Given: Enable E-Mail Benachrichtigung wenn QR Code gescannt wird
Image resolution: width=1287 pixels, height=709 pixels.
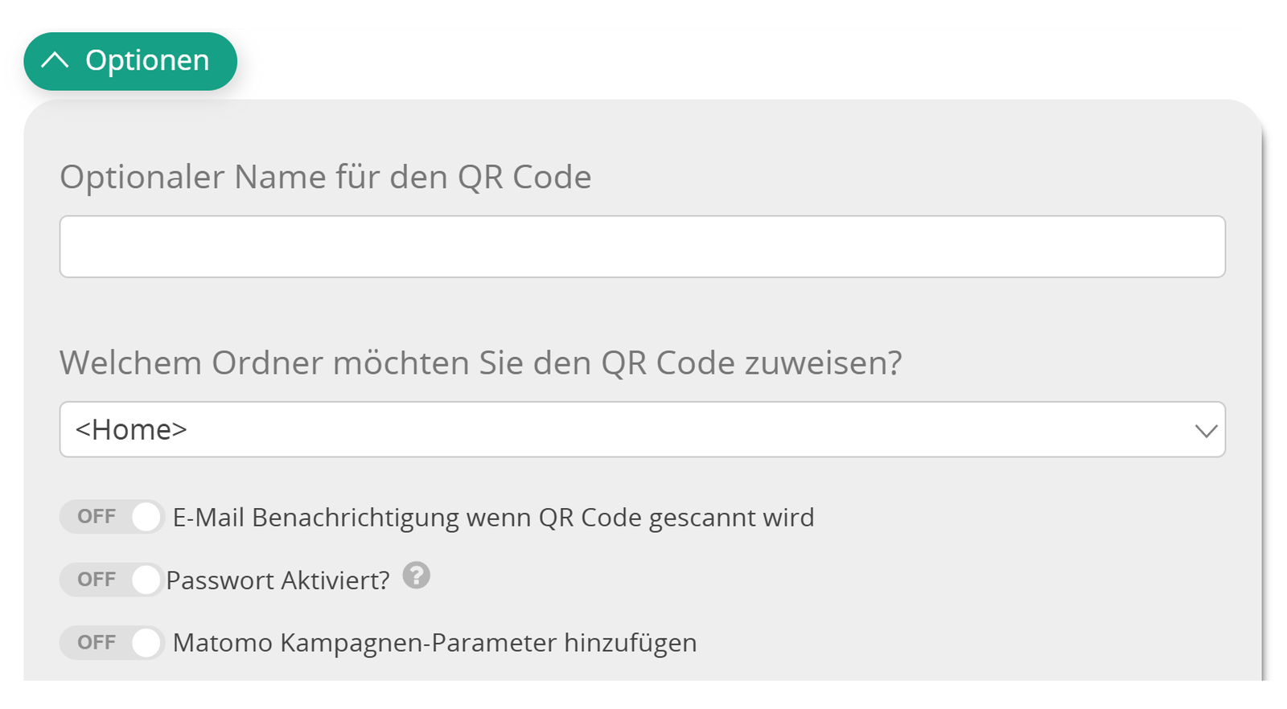Looking at the screenshot, I should 113,517.
